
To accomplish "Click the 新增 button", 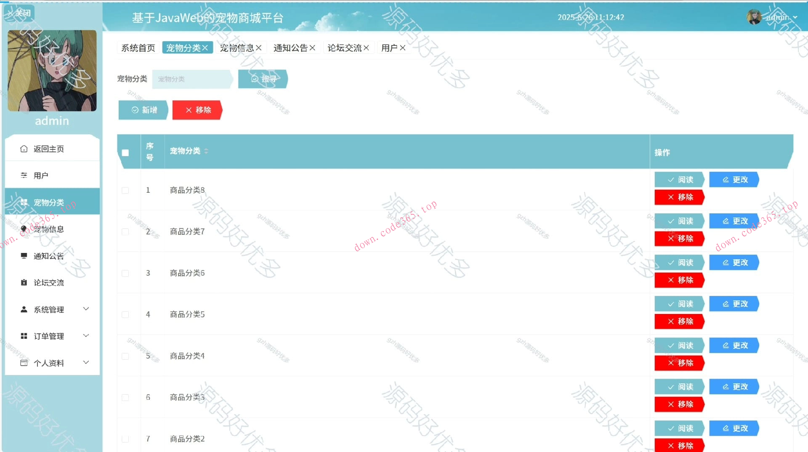I will click(143, 110).
